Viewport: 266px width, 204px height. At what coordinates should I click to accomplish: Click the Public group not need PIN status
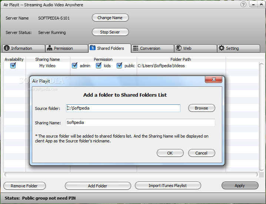(x=49, y=198)
